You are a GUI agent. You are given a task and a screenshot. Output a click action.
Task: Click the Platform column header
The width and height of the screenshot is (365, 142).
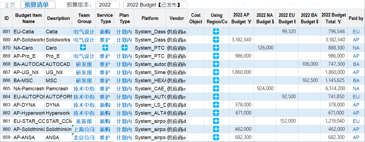(150, 18)
